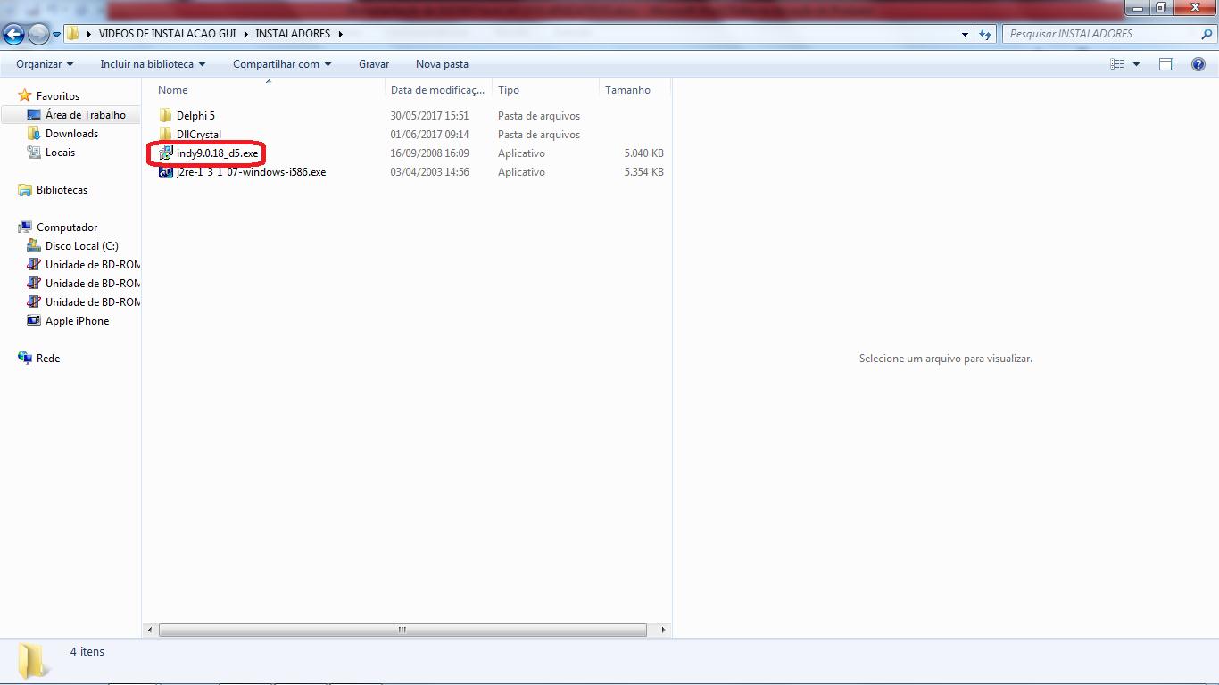
Task: Open Incluir na biblioteca dropdown
Action: 153,64
